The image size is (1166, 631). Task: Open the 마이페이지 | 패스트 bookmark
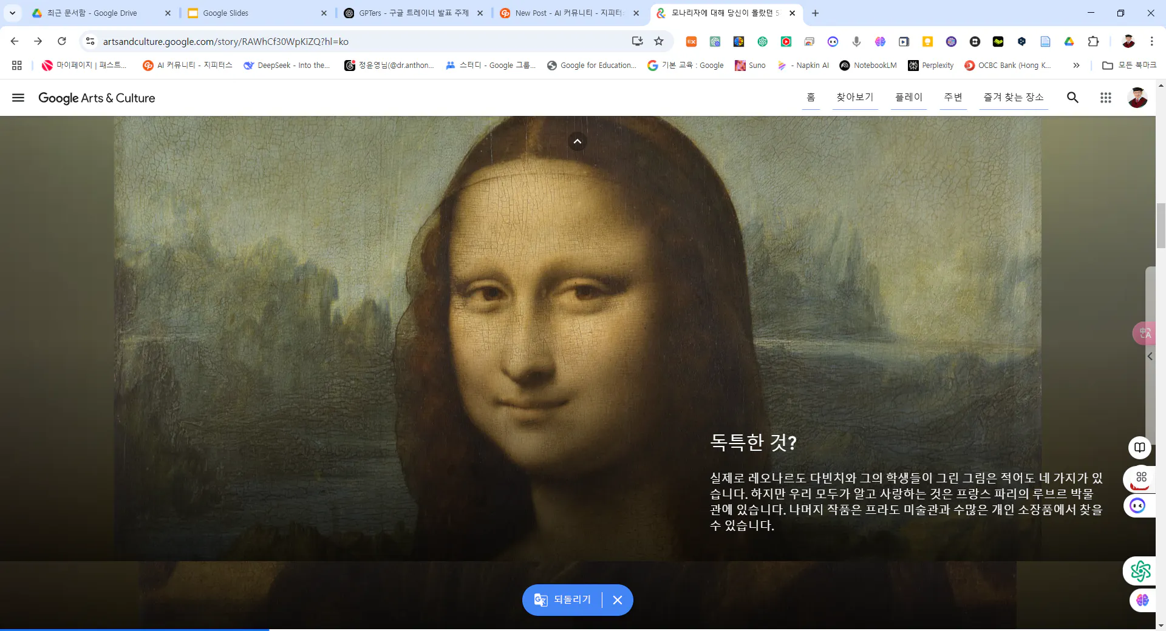tap(84, 65)
